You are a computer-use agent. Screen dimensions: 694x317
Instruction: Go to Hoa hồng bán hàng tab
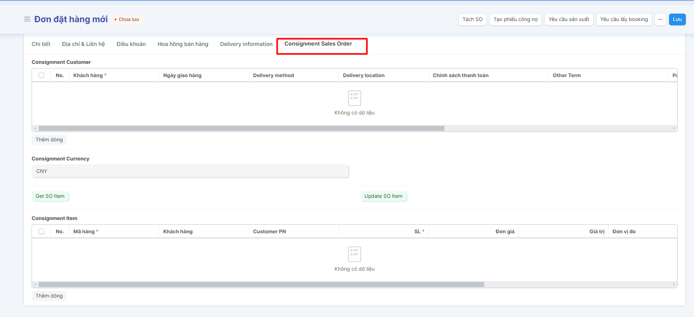click(183, 44)
